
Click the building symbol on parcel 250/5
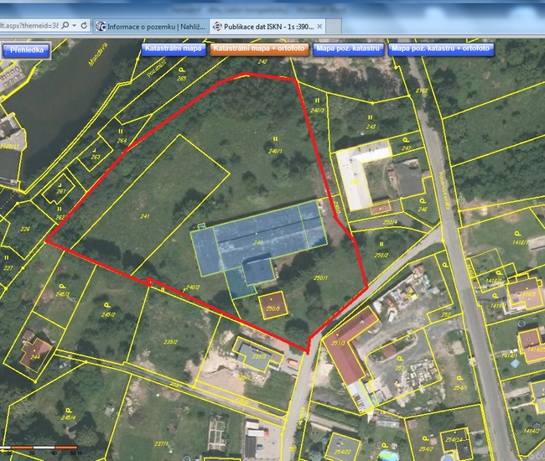coord(272,303)
